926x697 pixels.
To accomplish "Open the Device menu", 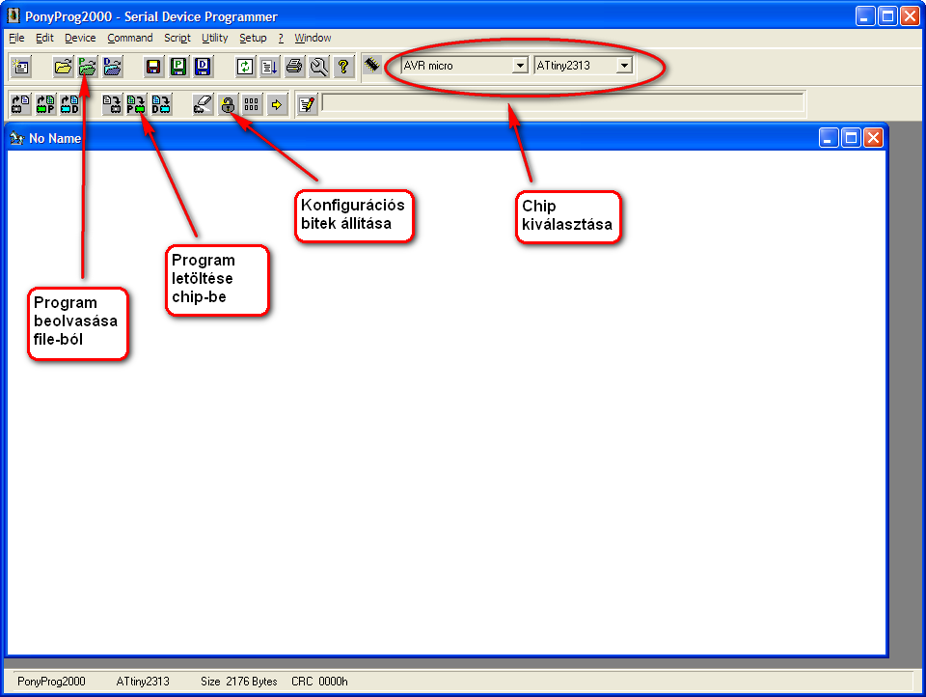I will point(80,38).
